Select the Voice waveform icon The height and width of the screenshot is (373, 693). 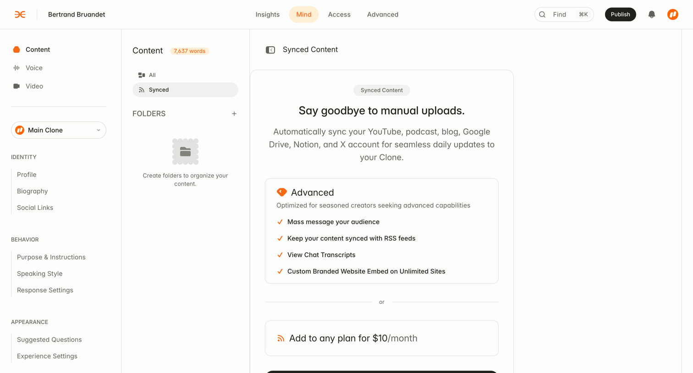click(x=16, y=68)
